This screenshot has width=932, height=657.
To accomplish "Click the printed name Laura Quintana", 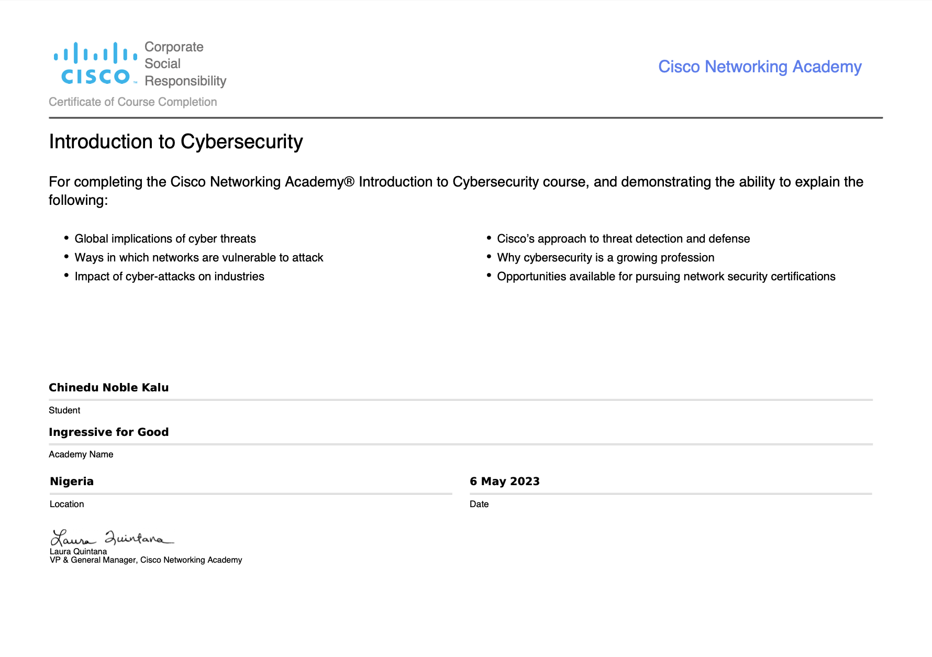I will click(x=78, y=552).
